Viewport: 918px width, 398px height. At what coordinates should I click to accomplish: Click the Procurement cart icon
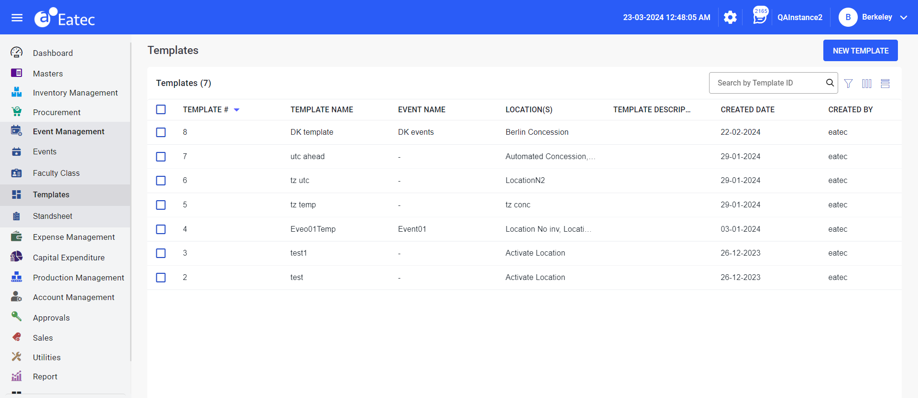pos(17,112)
